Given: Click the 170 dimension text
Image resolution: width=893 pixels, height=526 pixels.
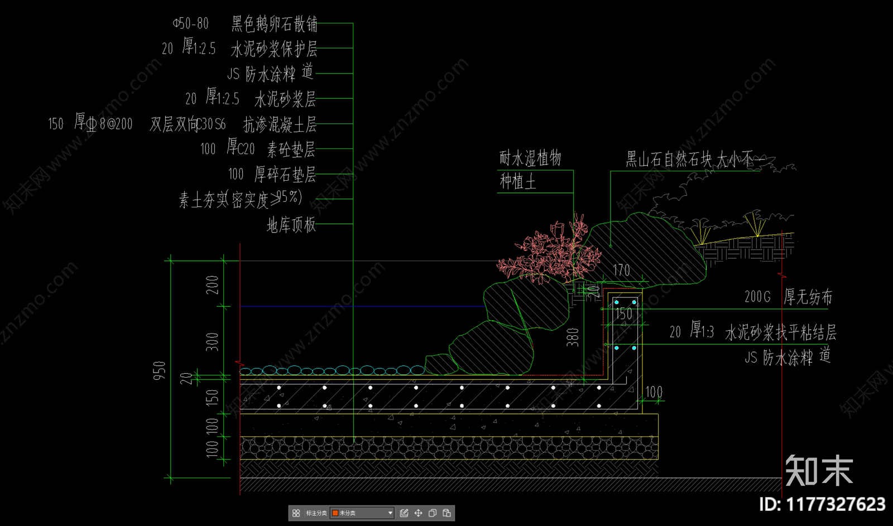Looking at the screenshot, I should pyautogui.click(x=621, y=271).
